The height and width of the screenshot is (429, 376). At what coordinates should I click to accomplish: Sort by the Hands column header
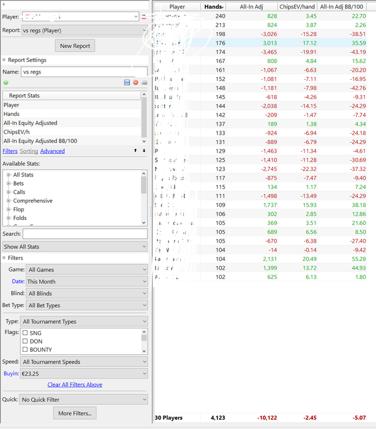tap(213, 7)
